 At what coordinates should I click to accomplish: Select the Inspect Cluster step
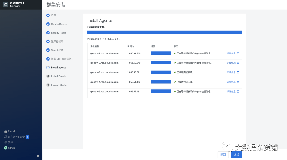pyautogui.click(x=59, y=85)
